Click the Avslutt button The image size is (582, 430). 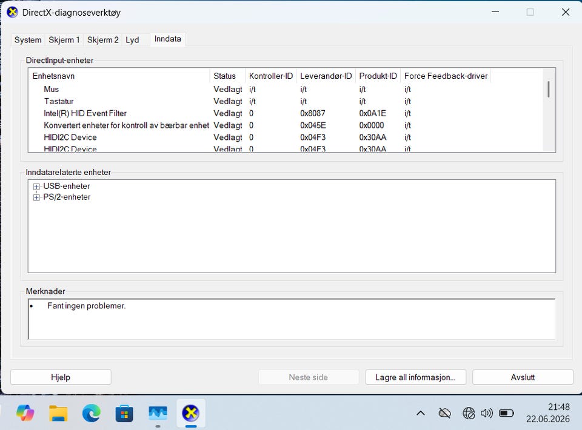pos(523,377)
